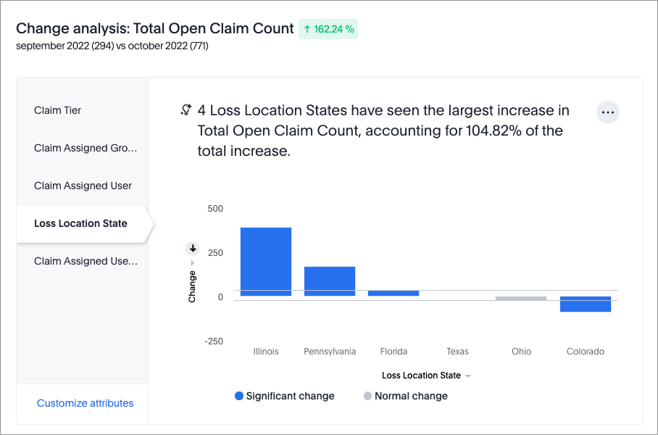This screenshot has height=435, width=658.
Task: Select the Claim Tier attribute tab
Action: [58, 110]
